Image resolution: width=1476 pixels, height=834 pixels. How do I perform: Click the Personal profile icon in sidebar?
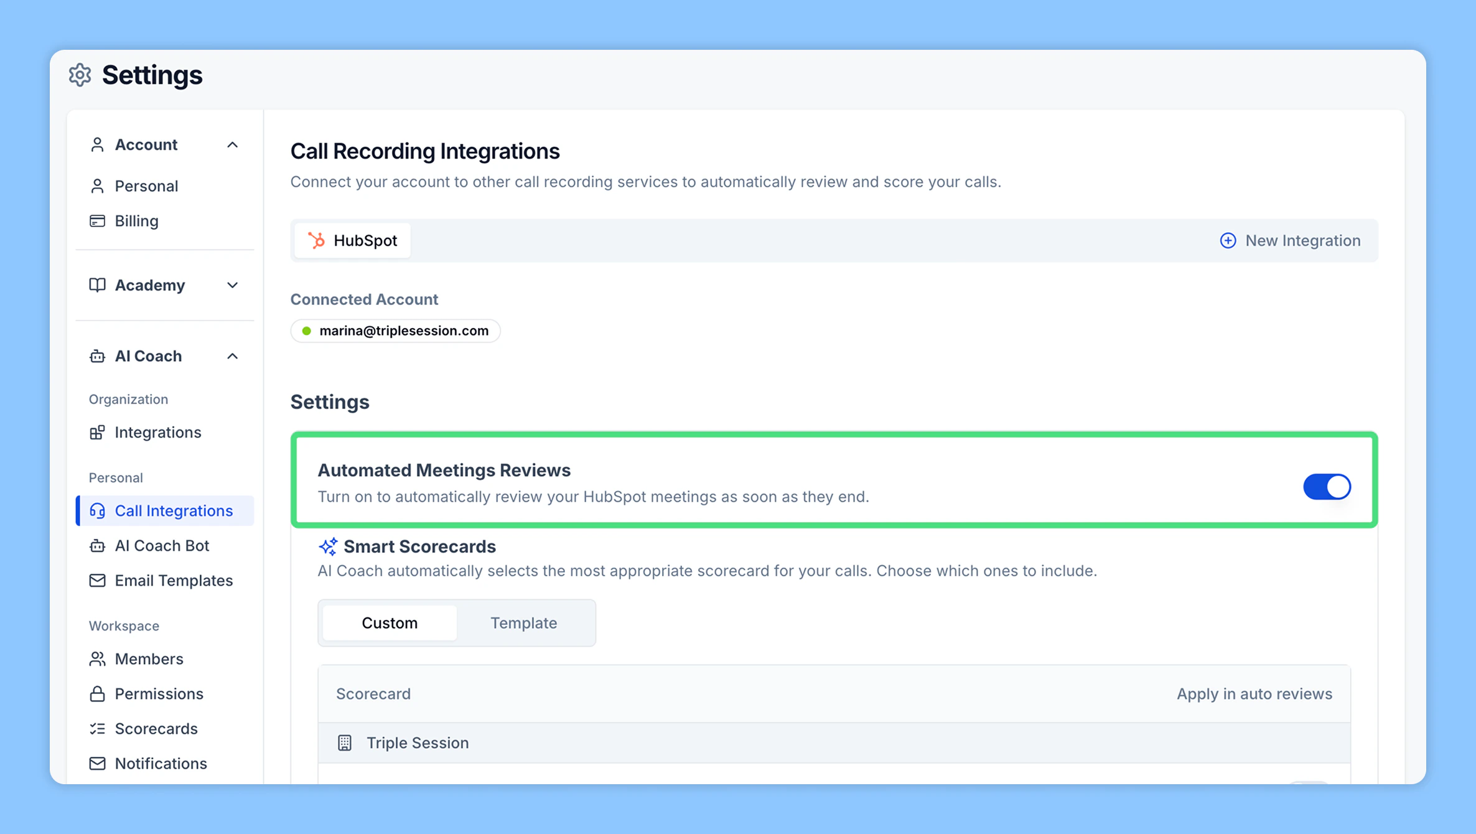(97, 186)
